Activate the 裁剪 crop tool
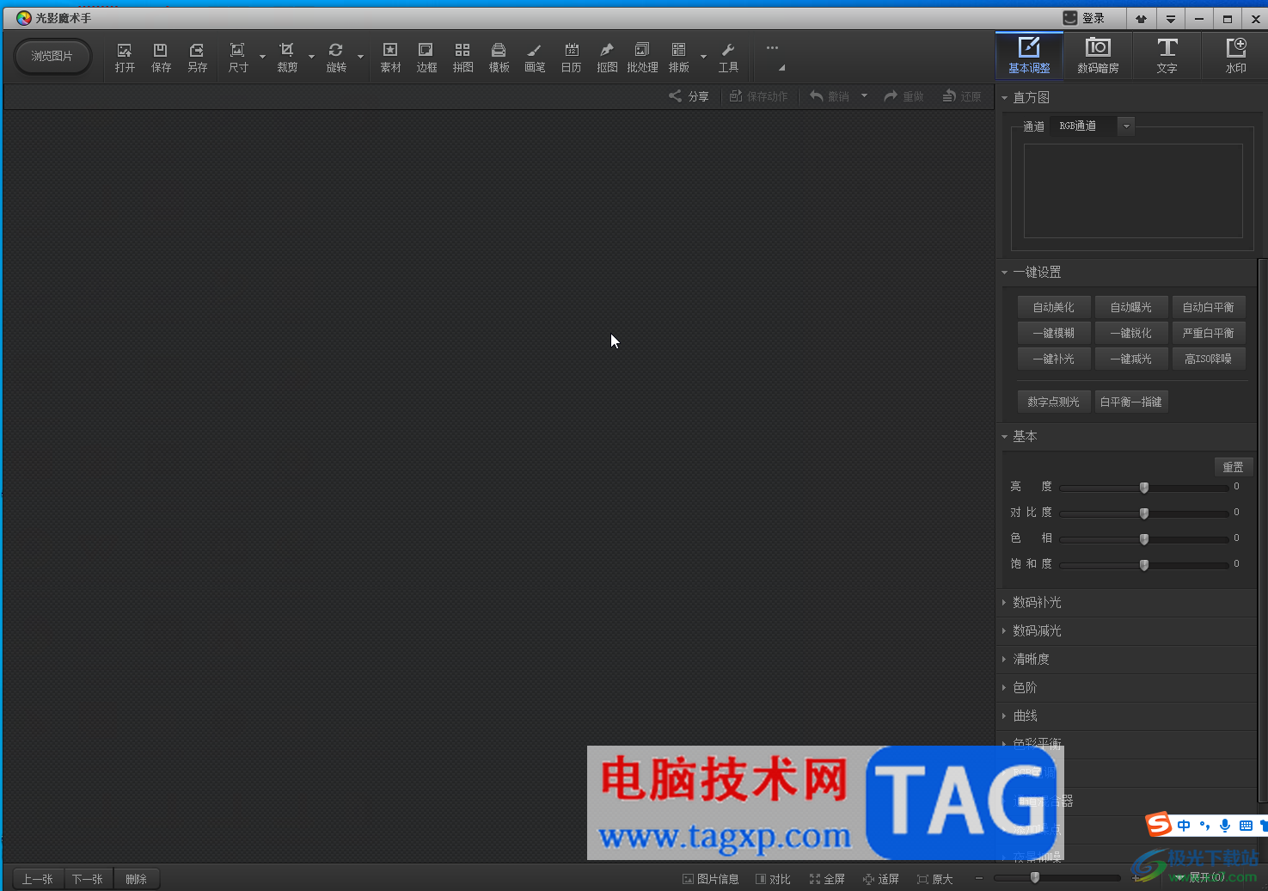 pyautogui.click(x=287, y=58)
